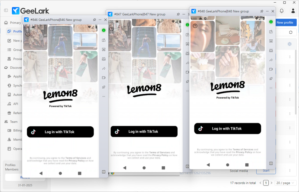Screen dimensions: 299x192
Task: Click Log in with TikTok in #848 phone
Action: pyautogui.click(x=227, y=129)
